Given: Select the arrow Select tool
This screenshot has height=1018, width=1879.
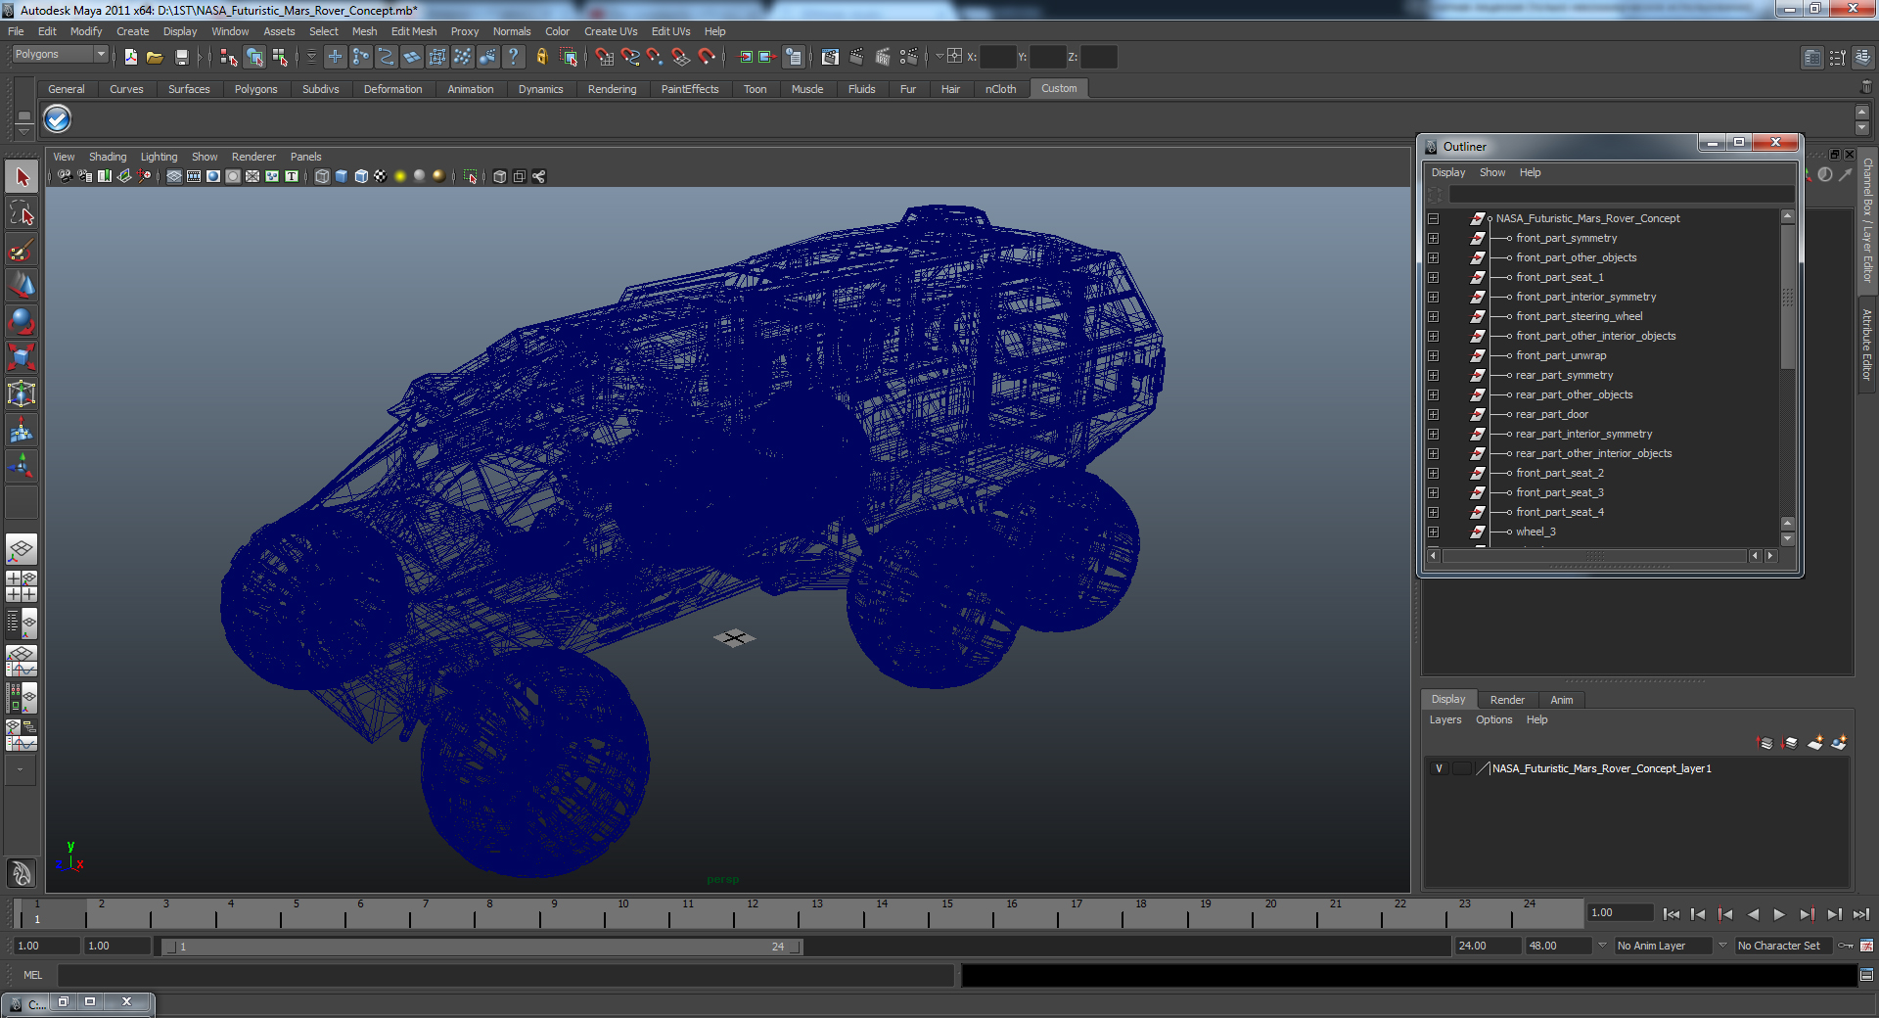Looking at the screenshot, I should [22, 177].
